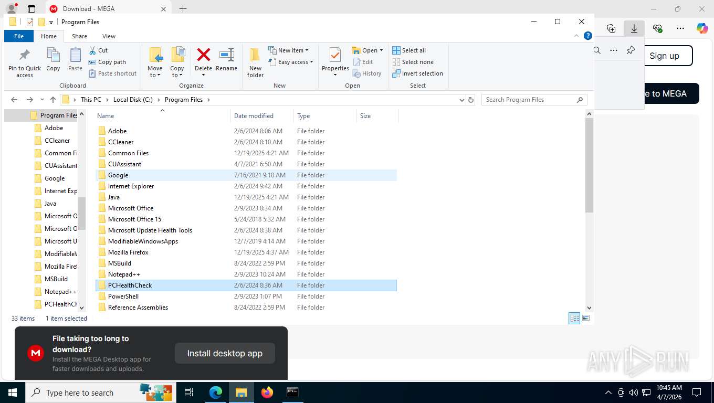Click the Sign up button on MEGA
Screen dimensions: 714x403
pos(664,56)
